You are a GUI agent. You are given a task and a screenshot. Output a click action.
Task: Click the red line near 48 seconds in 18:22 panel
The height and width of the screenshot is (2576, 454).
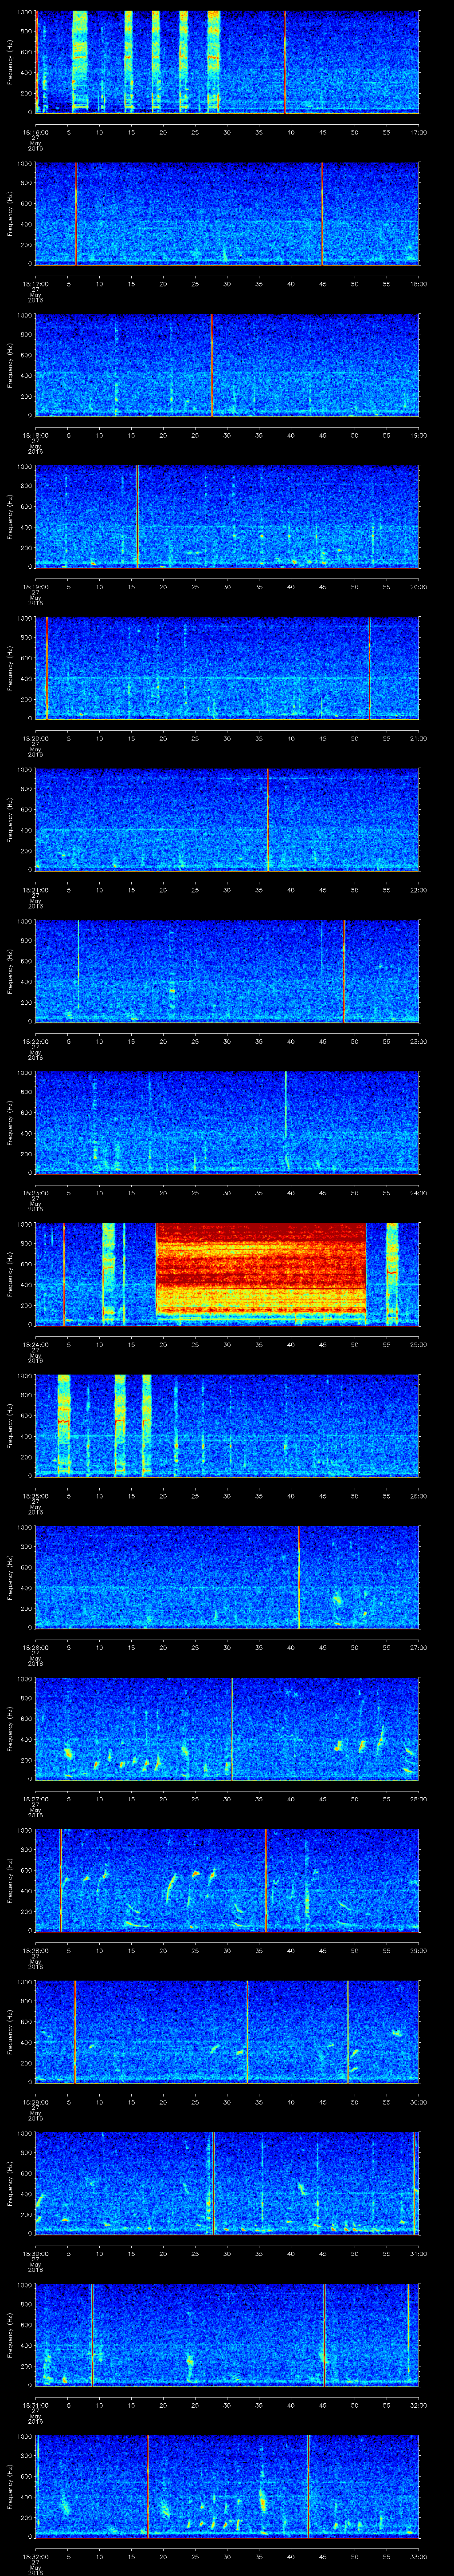click(344, 971)
